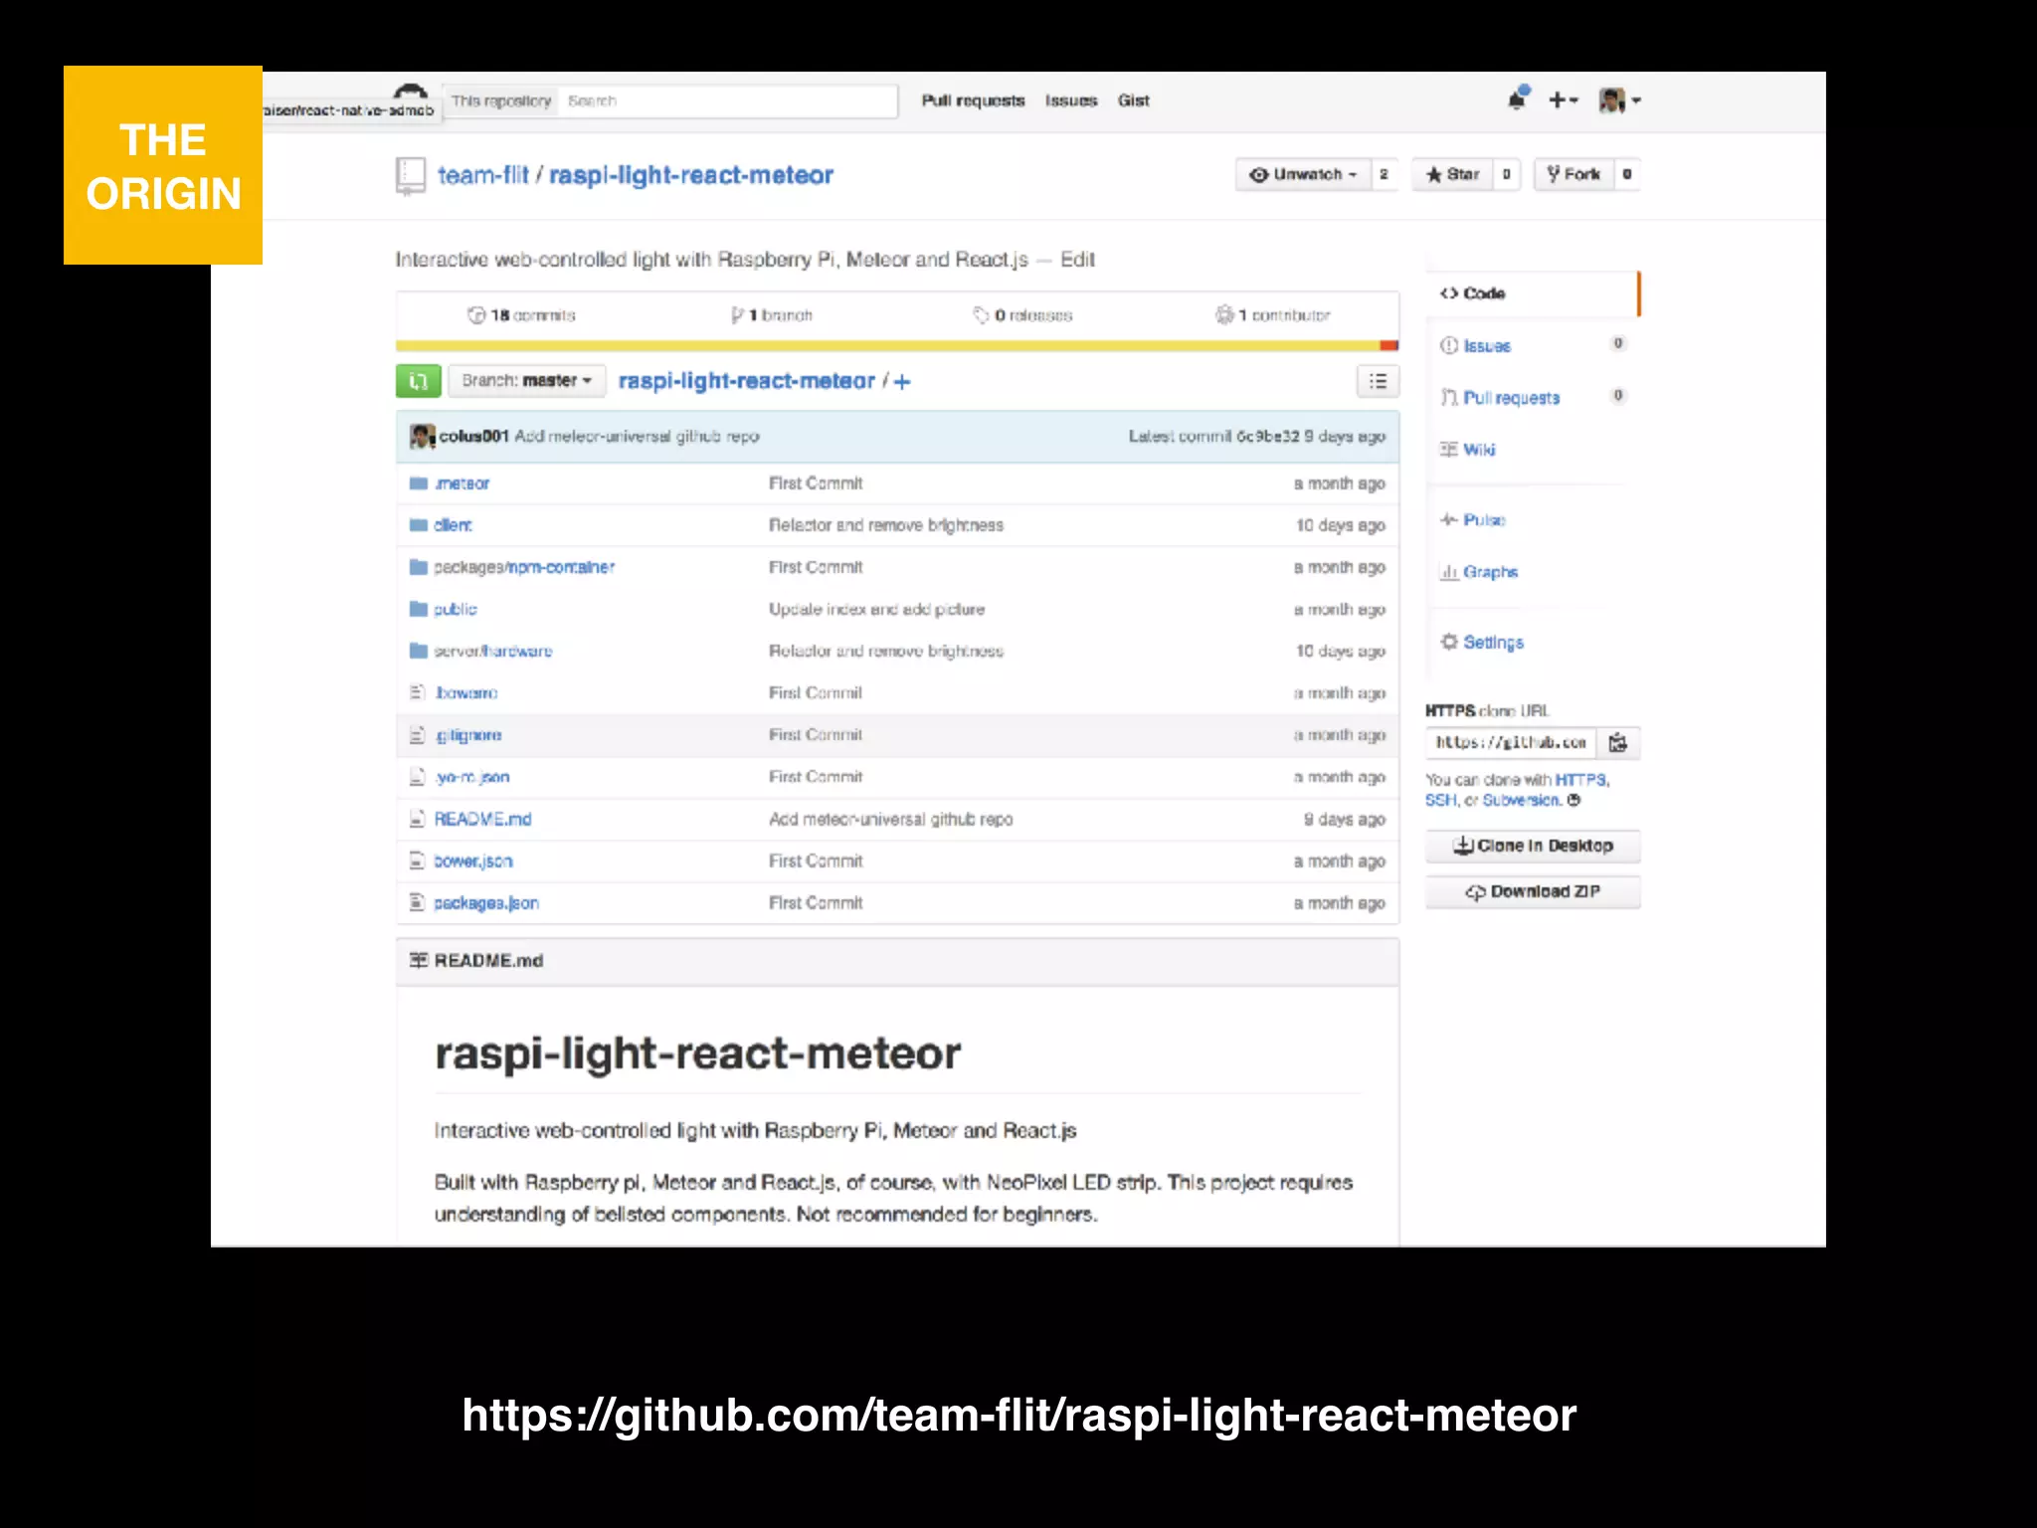Open Gist in top navigation
Image resolution: width=2037 pixels, height=1528 pixels.
pyautogui.click(x=1133, y=100)
